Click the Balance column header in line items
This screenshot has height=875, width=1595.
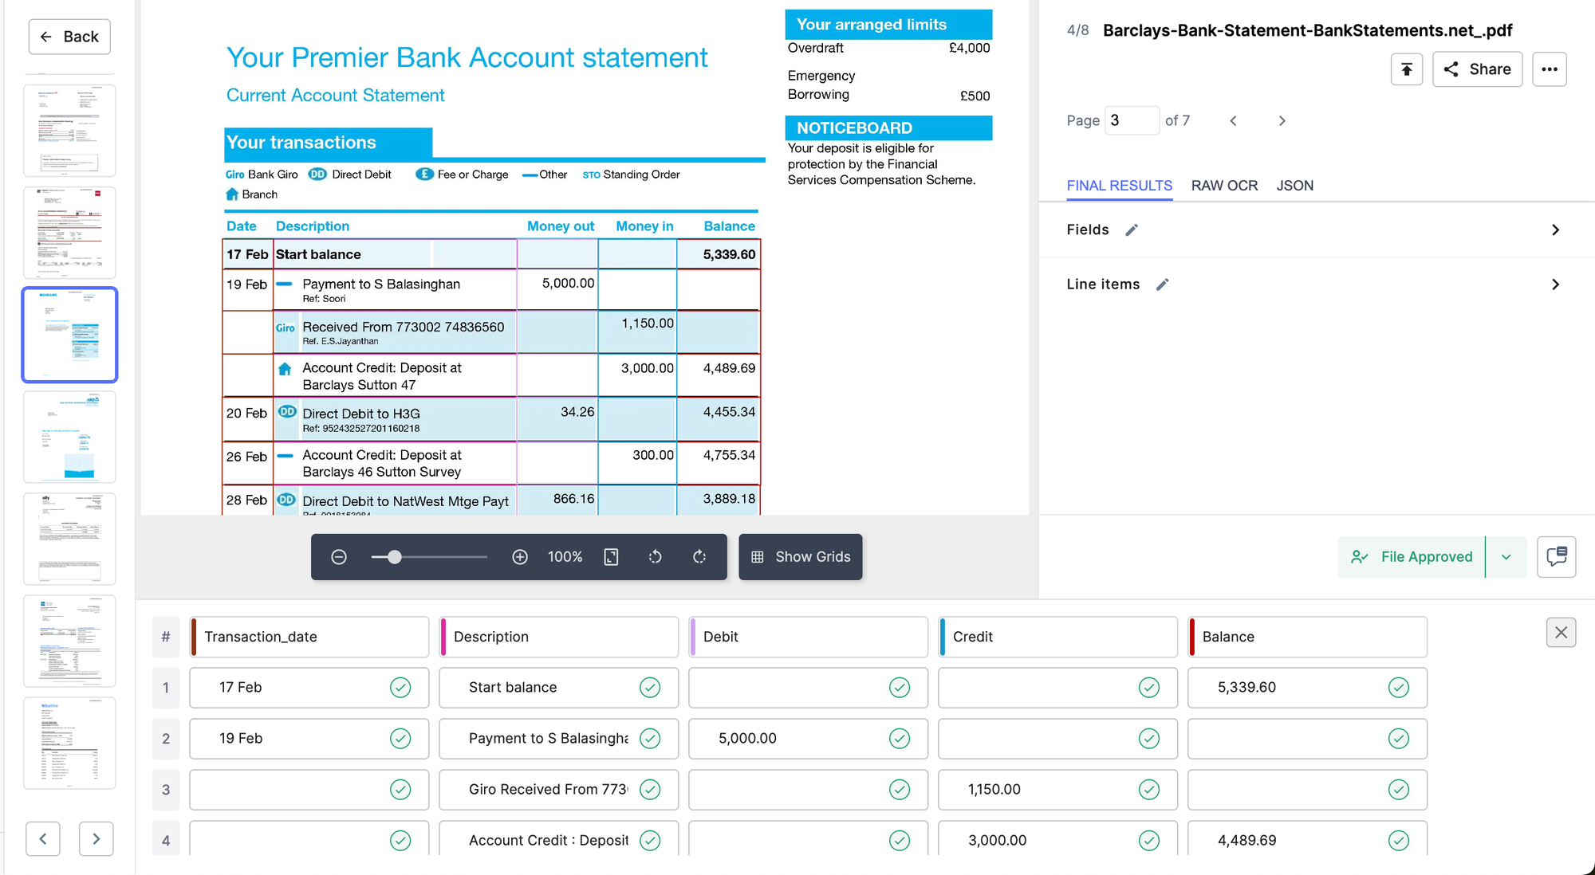pos(1308,637)
